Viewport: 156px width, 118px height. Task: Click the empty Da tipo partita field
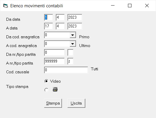(70, 53)
